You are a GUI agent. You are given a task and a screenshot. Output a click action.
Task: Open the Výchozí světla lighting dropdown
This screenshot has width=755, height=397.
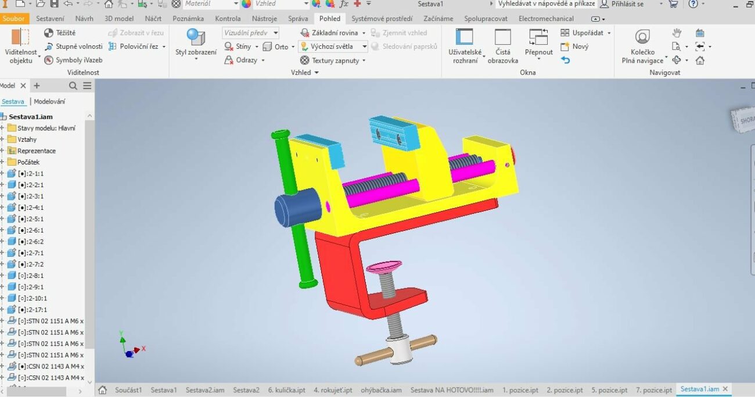364,47
